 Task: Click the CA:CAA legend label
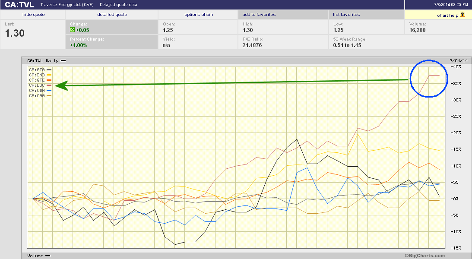click(x=37, y=96)
